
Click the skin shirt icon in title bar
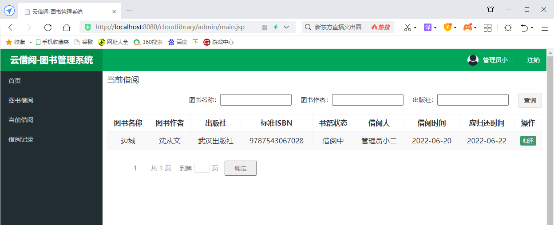tap(491, 9)
